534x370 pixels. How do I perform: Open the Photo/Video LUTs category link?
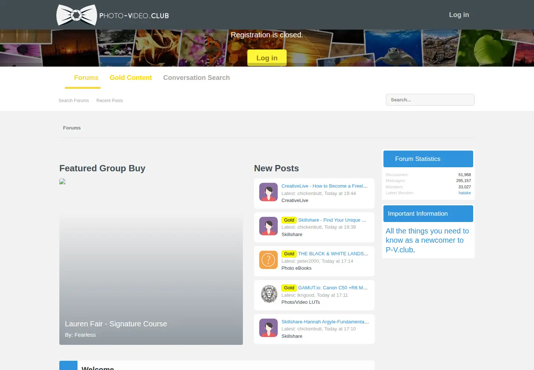(x=301, y=302)
